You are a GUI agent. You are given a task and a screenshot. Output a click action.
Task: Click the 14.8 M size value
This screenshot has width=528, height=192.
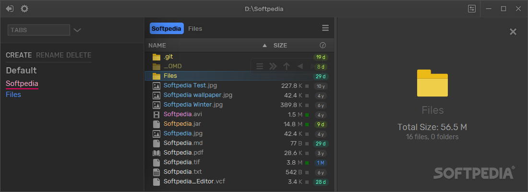pos(293,124)
